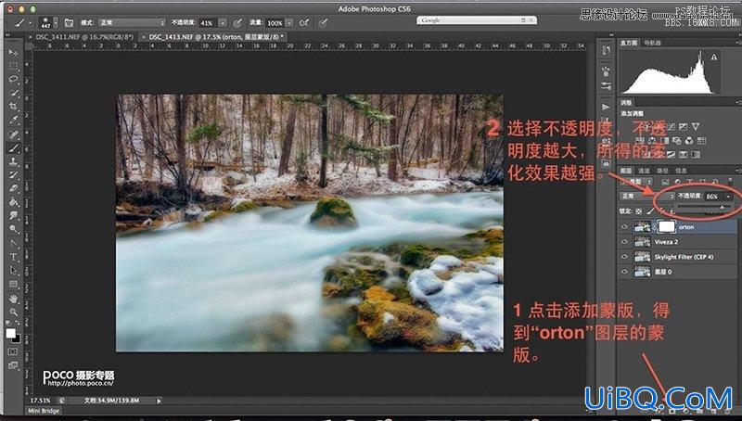Hide the Viveza 2 layer
This screenshot has width=742, height=421.
[x=624, y=242]
